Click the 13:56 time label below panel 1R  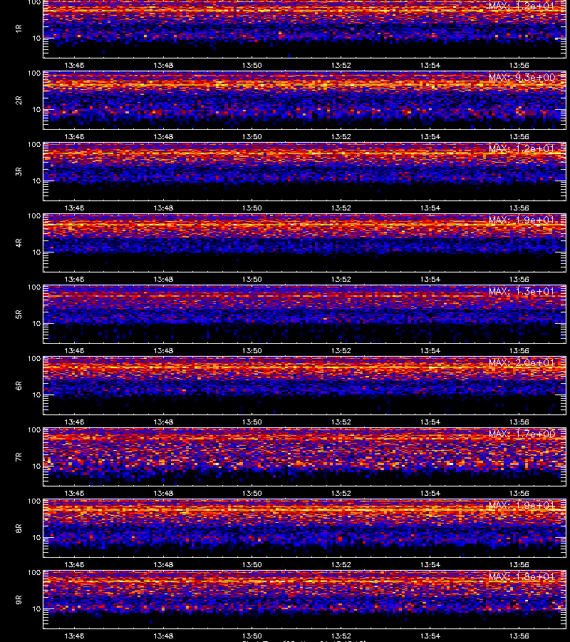(x=519, y=65)
